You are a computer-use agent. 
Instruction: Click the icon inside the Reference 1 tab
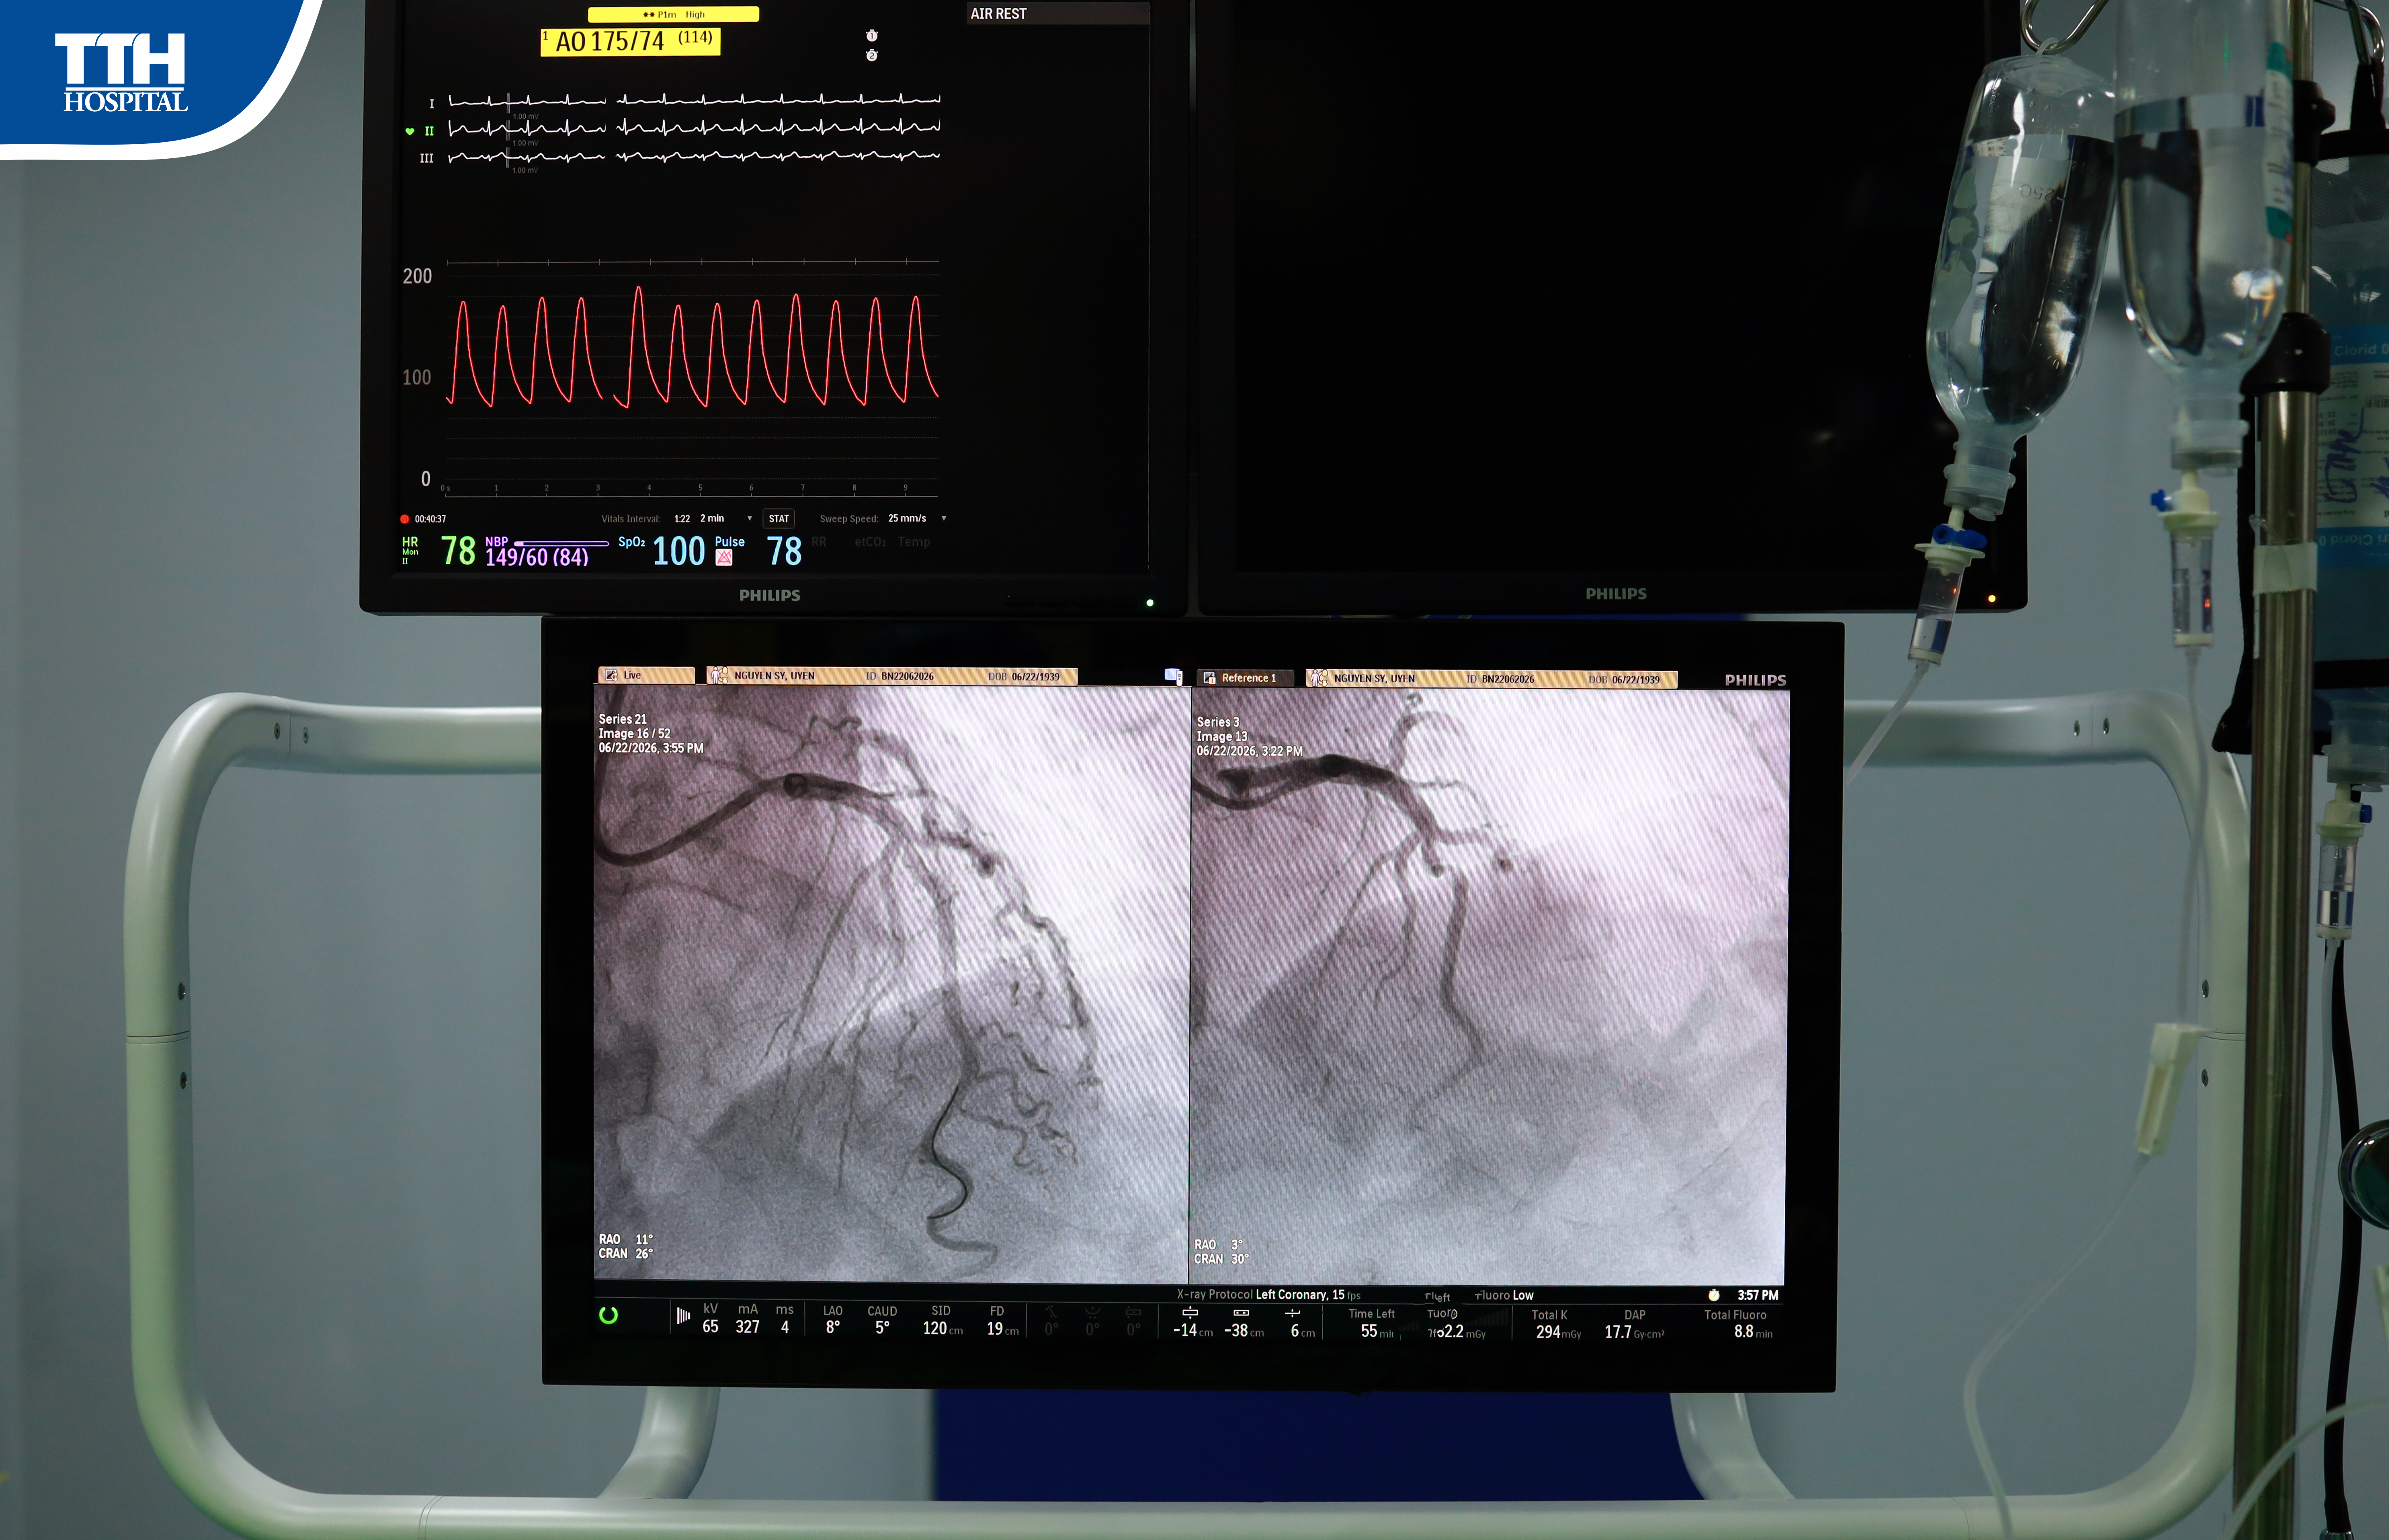point(1209,678)
